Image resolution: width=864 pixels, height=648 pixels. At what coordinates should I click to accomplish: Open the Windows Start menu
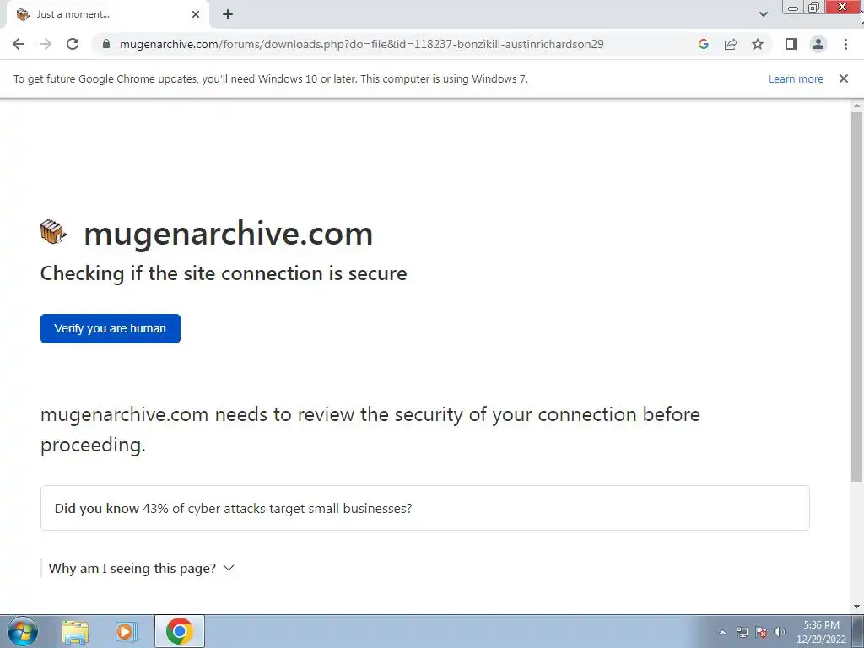tap(22, 631)
